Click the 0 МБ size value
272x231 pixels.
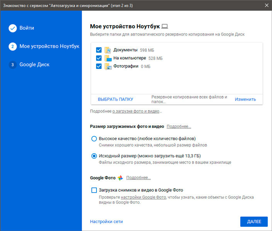pyautogui.click(x=145, y=67)
